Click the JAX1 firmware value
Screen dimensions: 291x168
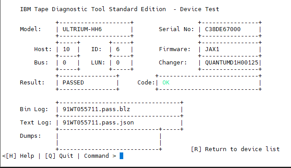[x=212, y=49]
